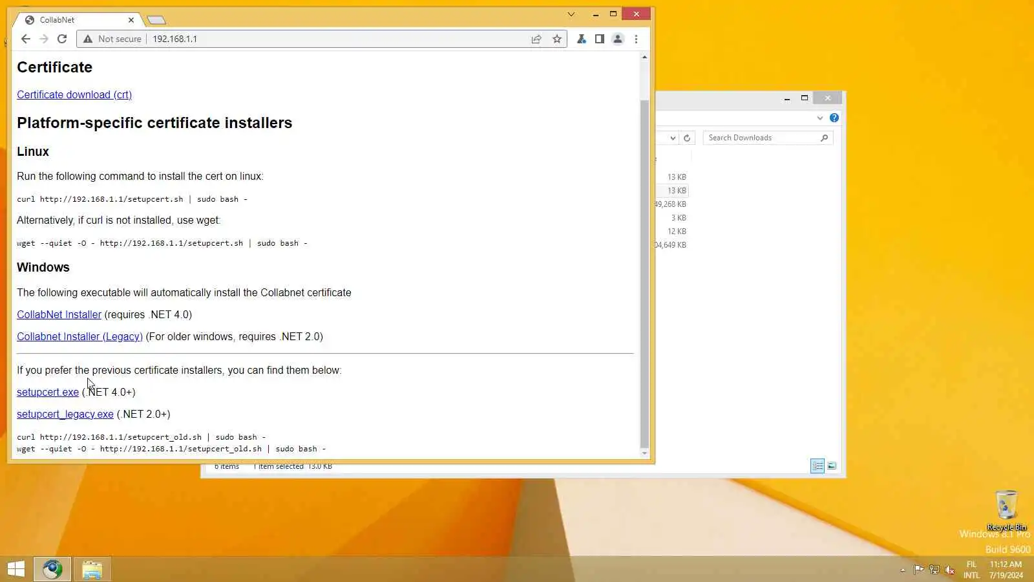The width and height of the screenshot is (1034, 582).
Task: Open the Windows Start button
Action: 16,569
